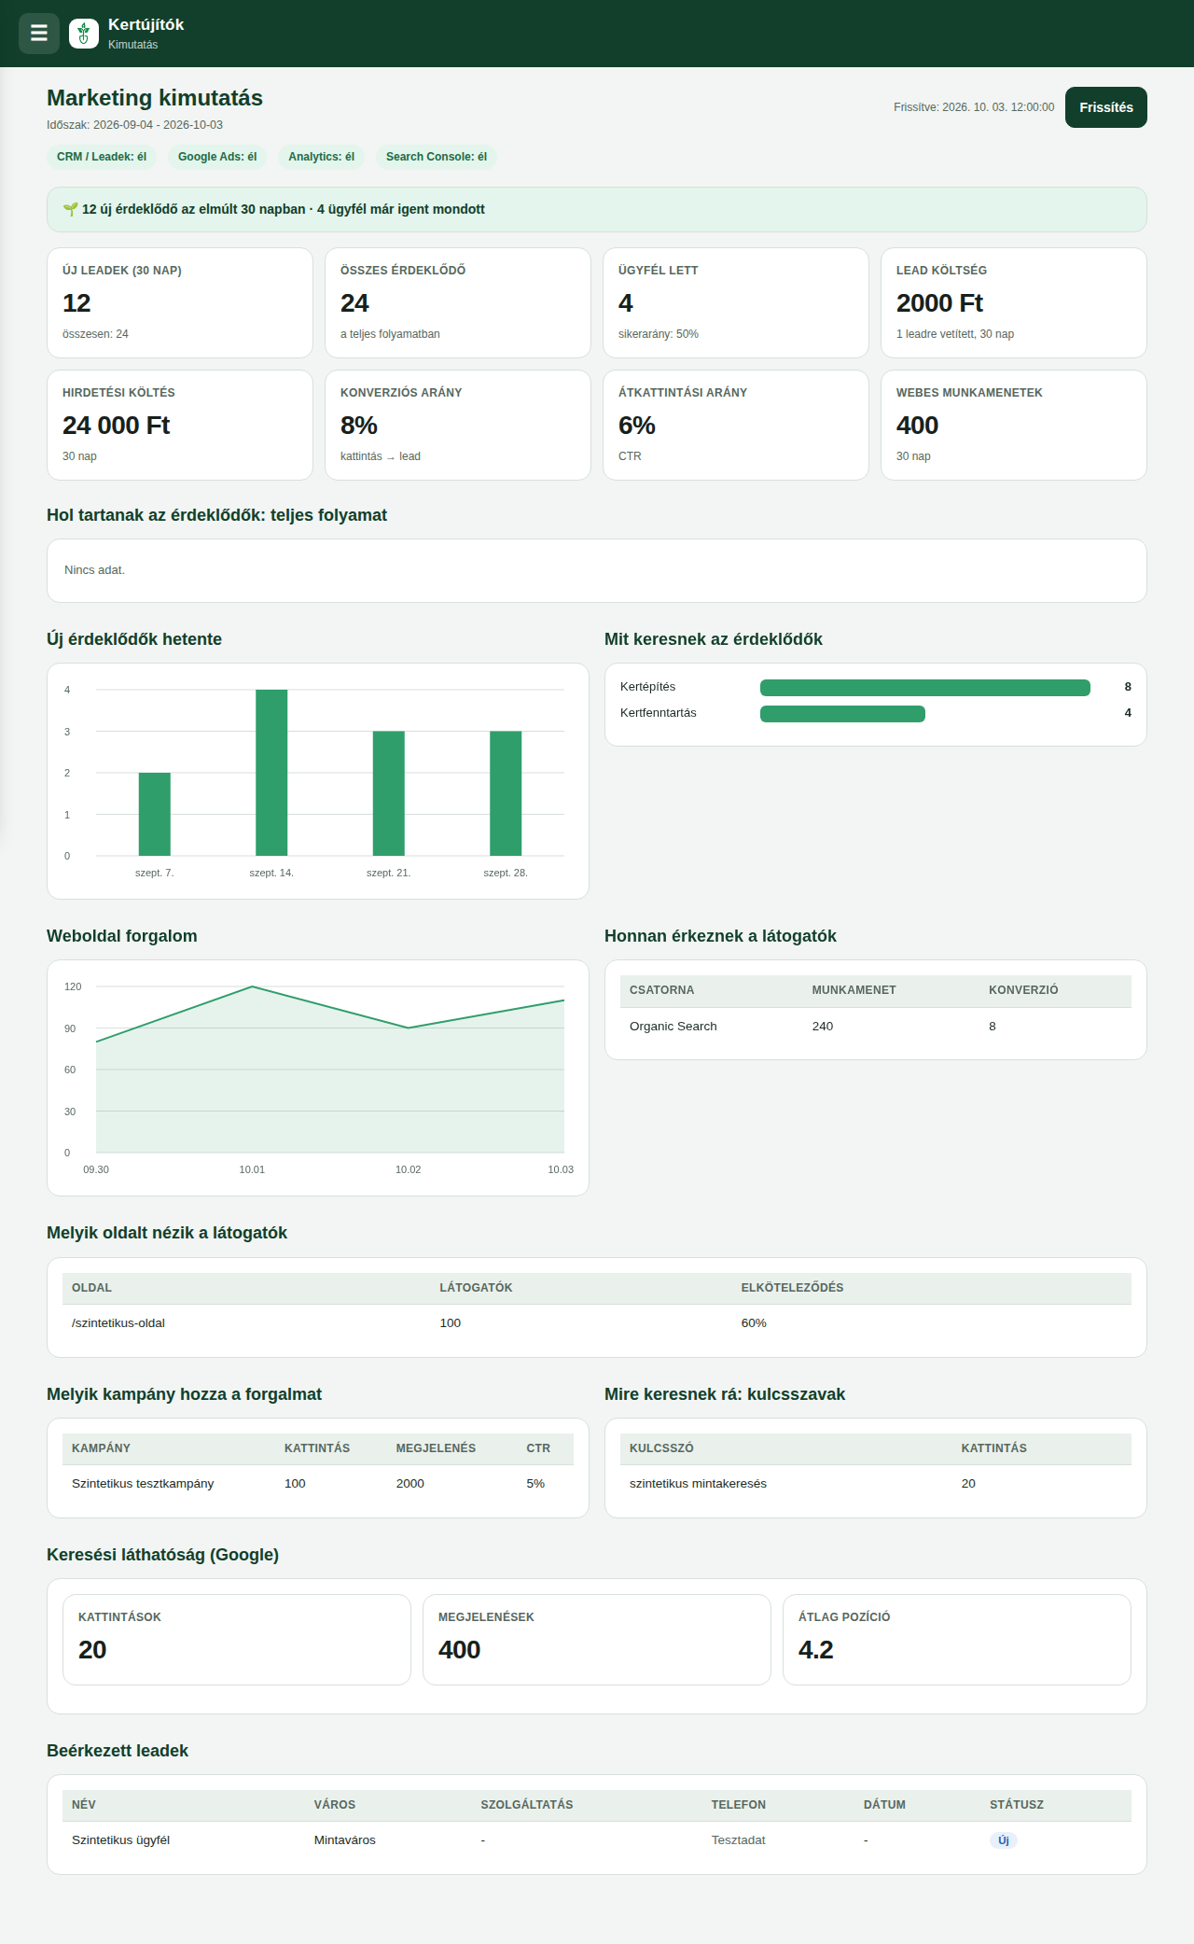Open the Átkattintási arány card
Image resolution: width=1194 pixels, height=1944 pixels.
736,425
